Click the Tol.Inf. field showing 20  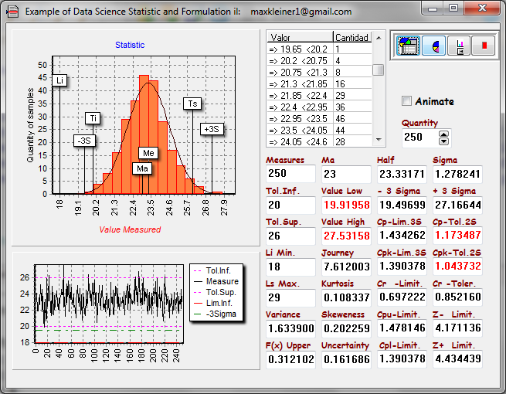(x=290, y=205)
